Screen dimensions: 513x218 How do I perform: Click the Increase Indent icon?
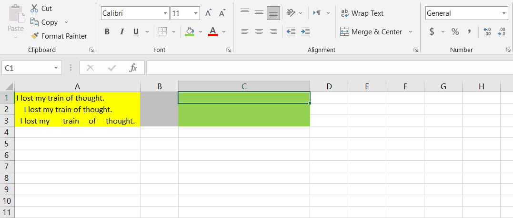[305, 32]
